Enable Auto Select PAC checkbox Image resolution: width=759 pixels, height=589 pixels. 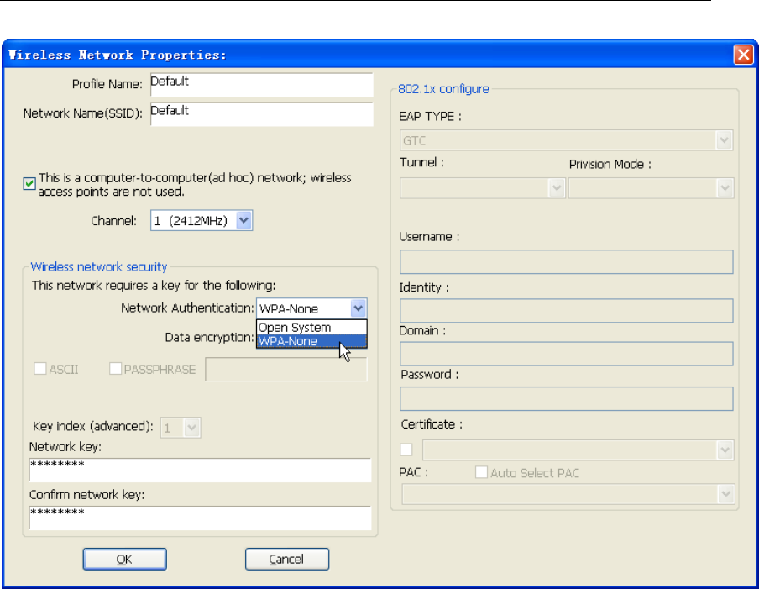481,472
